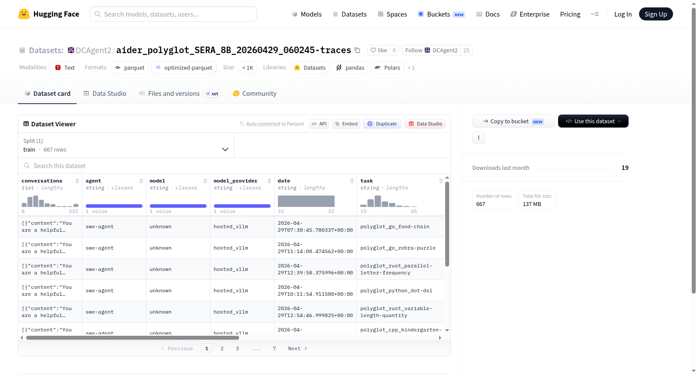This screenshot has height=375, width=697.
Task: Follow DCAgent2
Action: click(431, 50)
